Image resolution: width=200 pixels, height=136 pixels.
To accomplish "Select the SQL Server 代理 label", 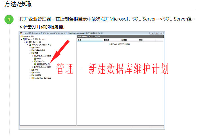I will coord(44,56).
